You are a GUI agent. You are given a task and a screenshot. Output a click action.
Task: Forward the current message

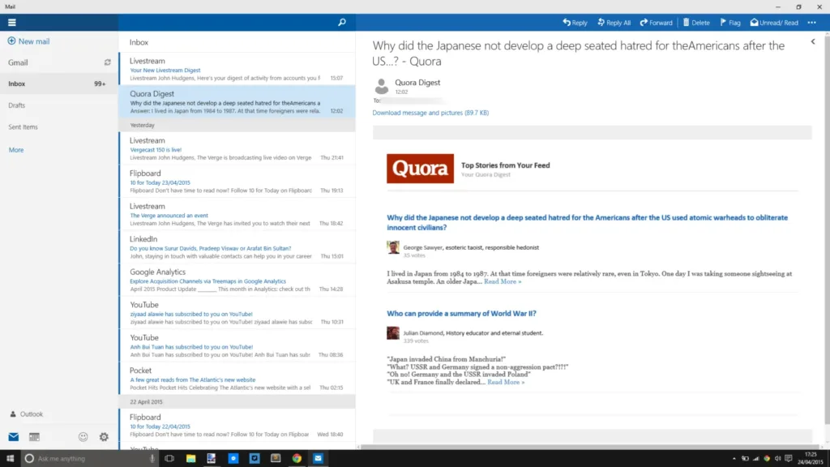[x=656, y=22]
